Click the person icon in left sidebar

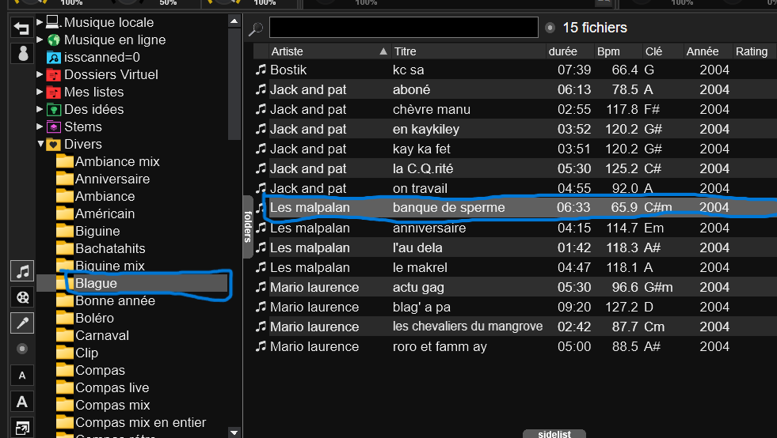click(x=22, y=54)
